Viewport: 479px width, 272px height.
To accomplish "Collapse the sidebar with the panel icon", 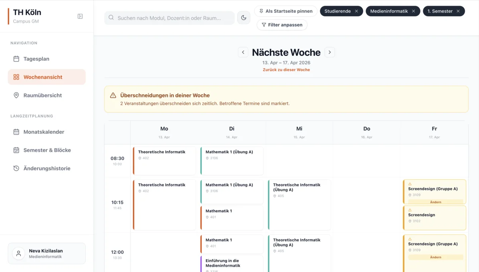I will point(80,16).
